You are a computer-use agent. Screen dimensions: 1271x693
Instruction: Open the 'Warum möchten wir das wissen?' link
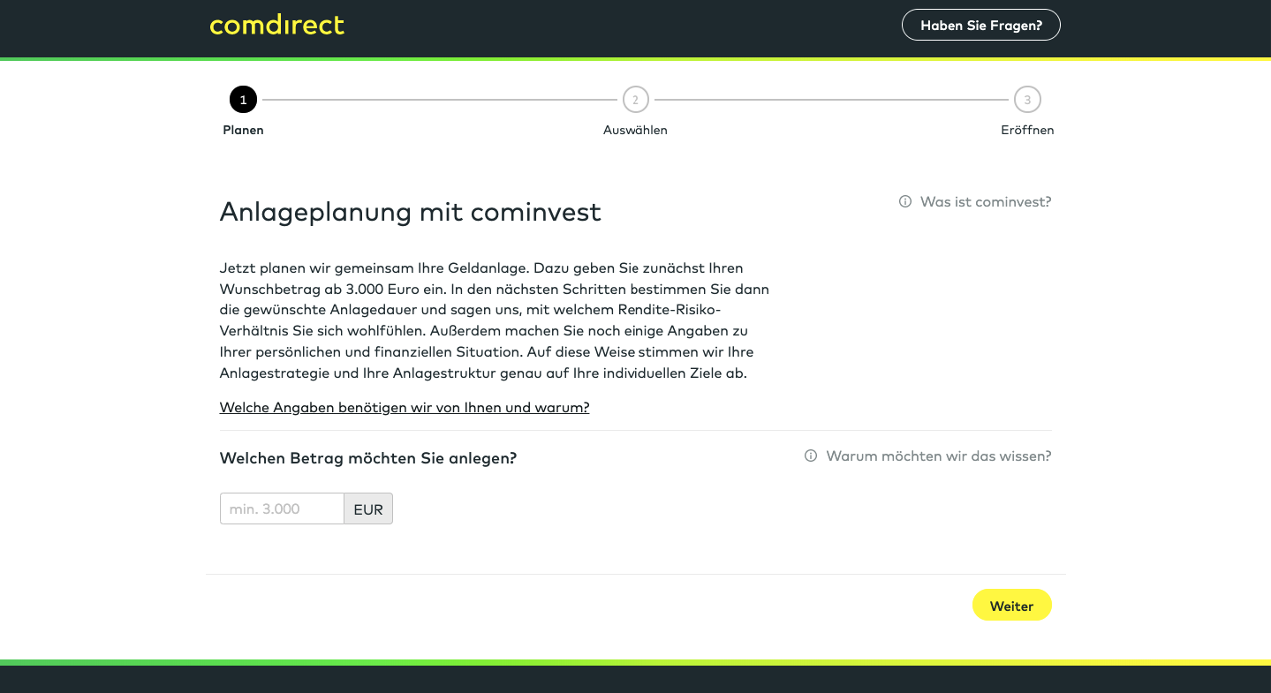pyautogui.click(x=939, y=456)
